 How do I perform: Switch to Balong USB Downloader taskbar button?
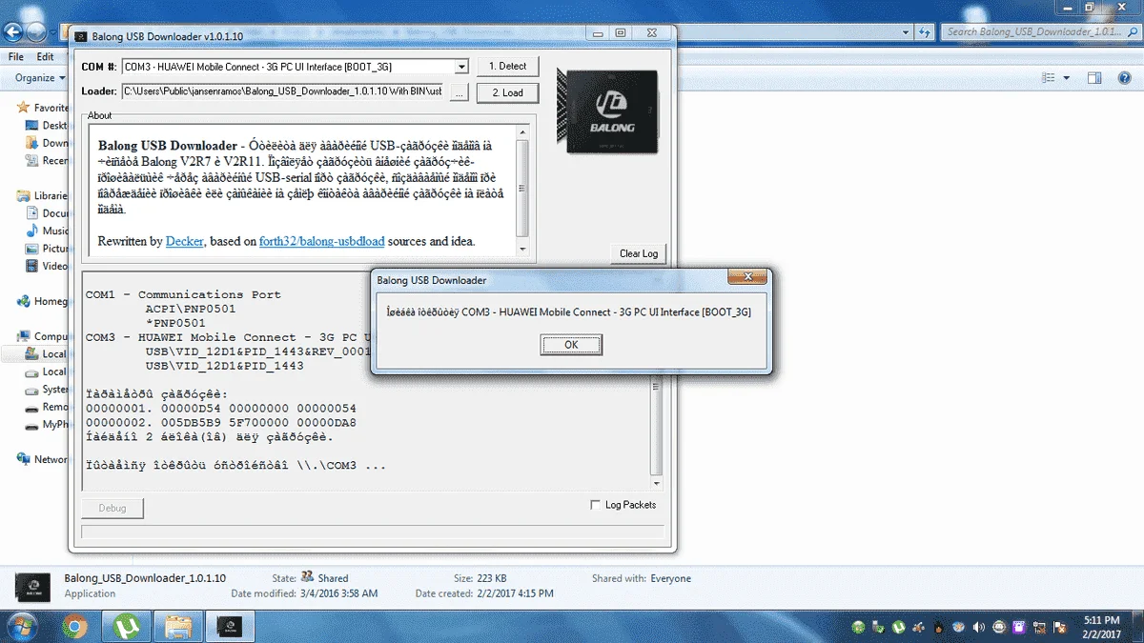(x=229, y=626)
